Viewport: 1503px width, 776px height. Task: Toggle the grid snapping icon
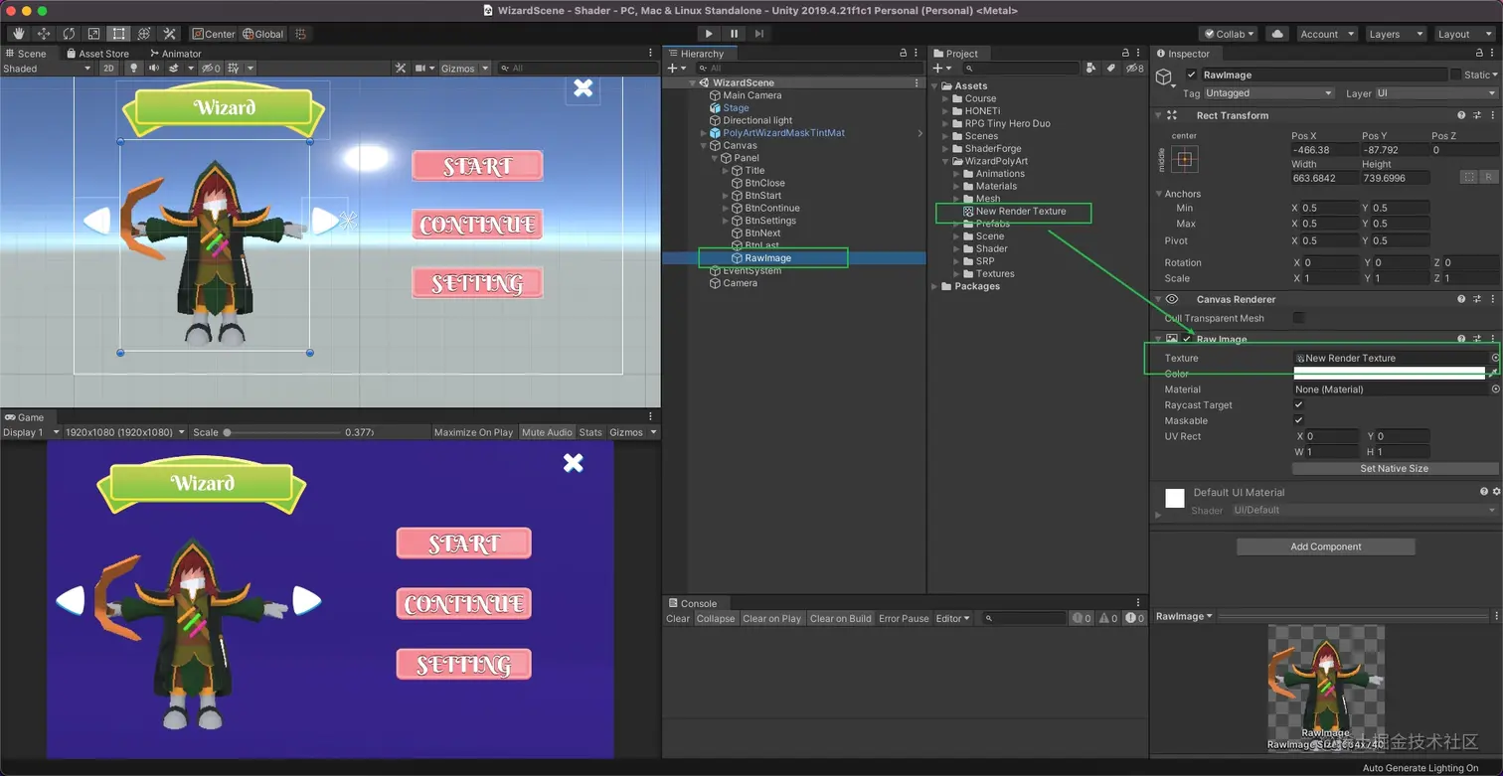[x=300, y=34]
